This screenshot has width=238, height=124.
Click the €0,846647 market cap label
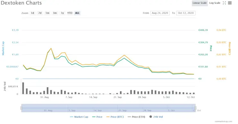[x=13, y=67]
